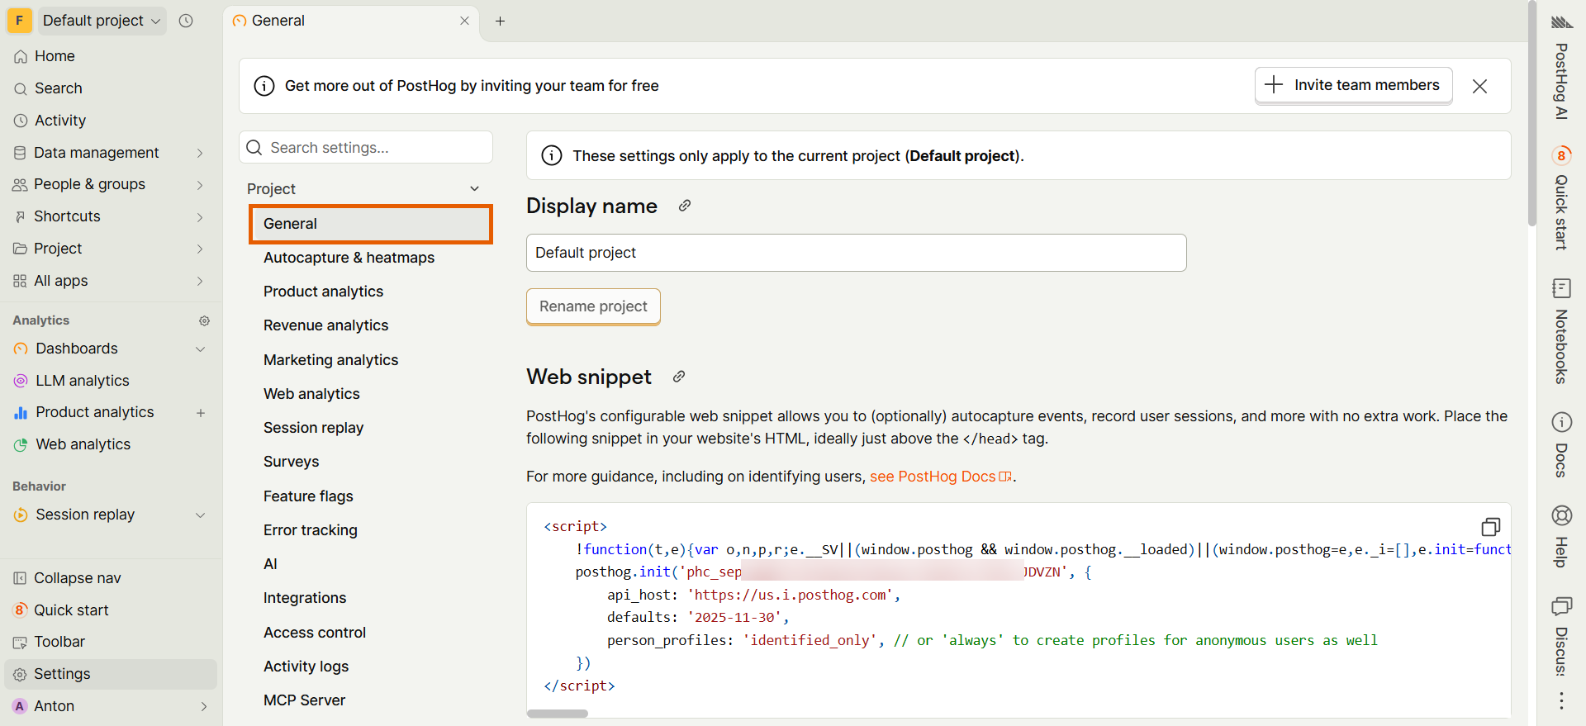Open the Default project dropdown
This screenshot has width=1586, height=726.
[x=101, y=21]
